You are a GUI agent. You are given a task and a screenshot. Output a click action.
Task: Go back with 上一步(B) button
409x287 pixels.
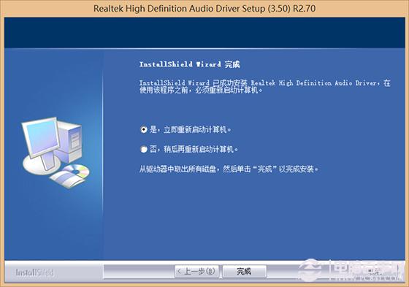(x=196, y=272)
